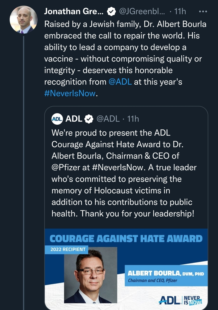Click the Jonathan Gre... display name

pos(73,11)
